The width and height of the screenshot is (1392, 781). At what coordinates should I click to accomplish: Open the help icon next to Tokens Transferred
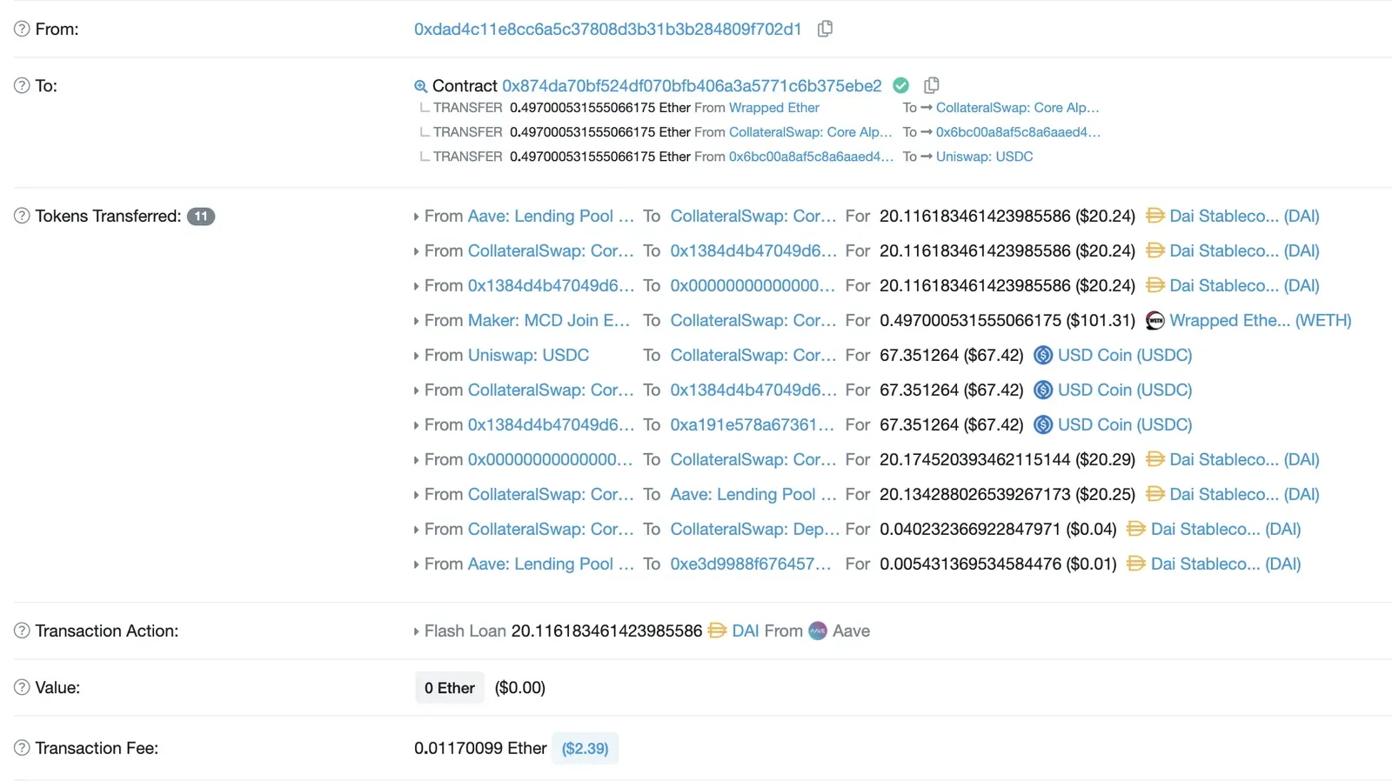point(22,216)
